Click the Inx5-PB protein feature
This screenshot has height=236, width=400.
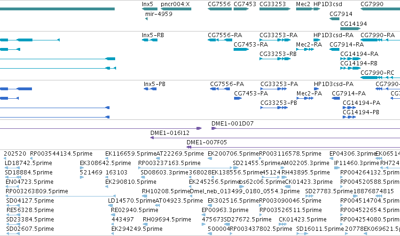pos(150,89)
